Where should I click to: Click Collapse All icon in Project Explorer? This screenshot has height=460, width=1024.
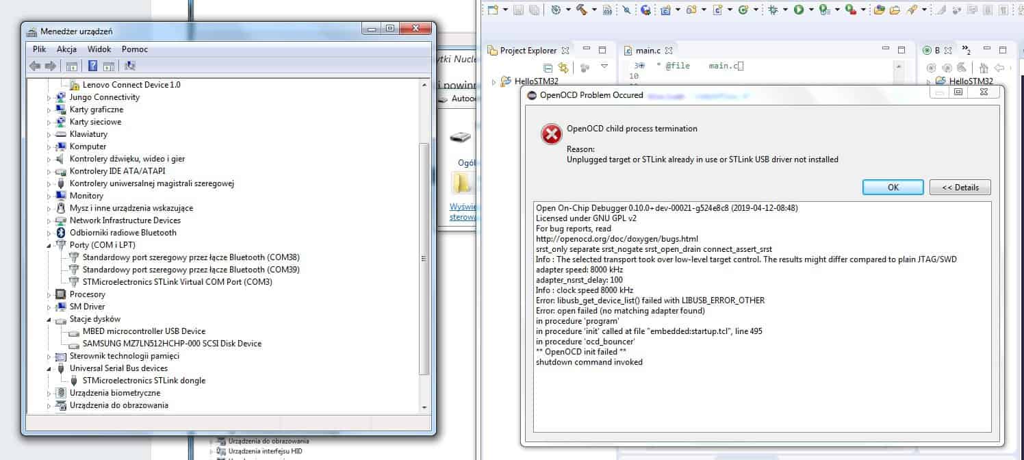(548, 67)
